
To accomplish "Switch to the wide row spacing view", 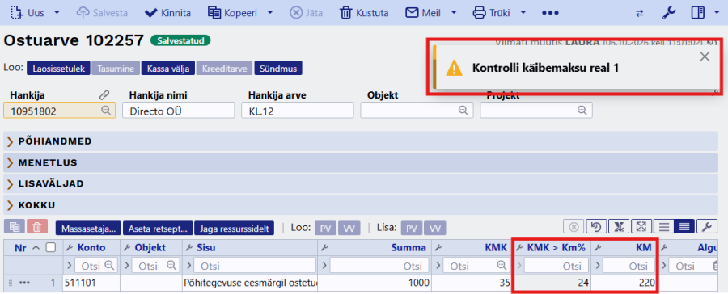I will pyautogui.click(x=664, y=226).
